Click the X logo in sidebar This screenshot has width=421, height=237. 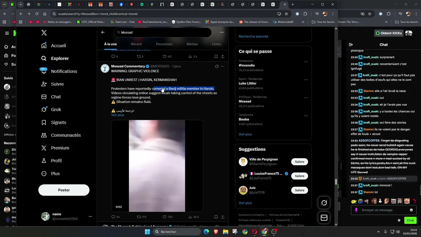coord(44,33)
